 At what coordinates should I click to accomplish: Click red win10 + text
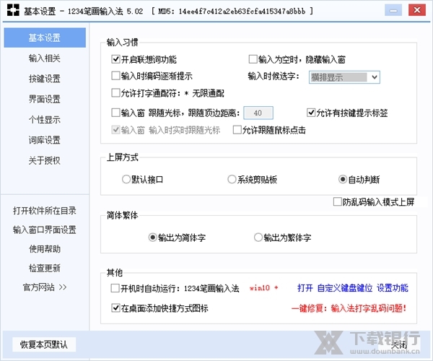[x=263, y=288]
